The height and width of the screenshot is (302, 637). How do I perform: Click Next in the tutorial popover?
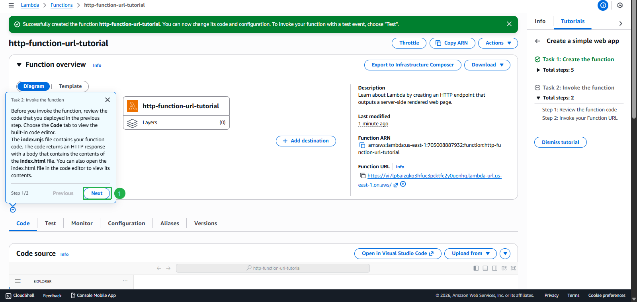click(97, 193)
